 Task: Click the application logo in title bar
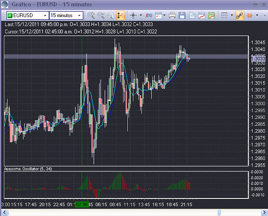pyautogui.click(x=5, y=4)
